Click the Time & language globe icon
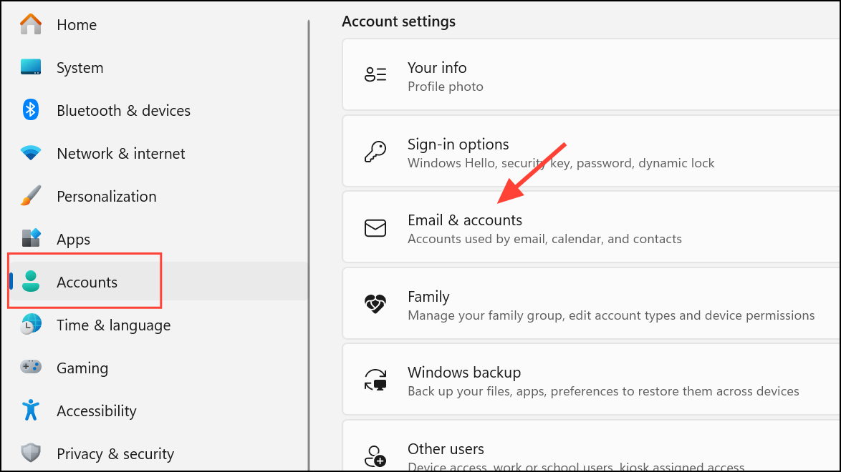Image resolution: width=841 pixels, height=472 pixels. 31,324
